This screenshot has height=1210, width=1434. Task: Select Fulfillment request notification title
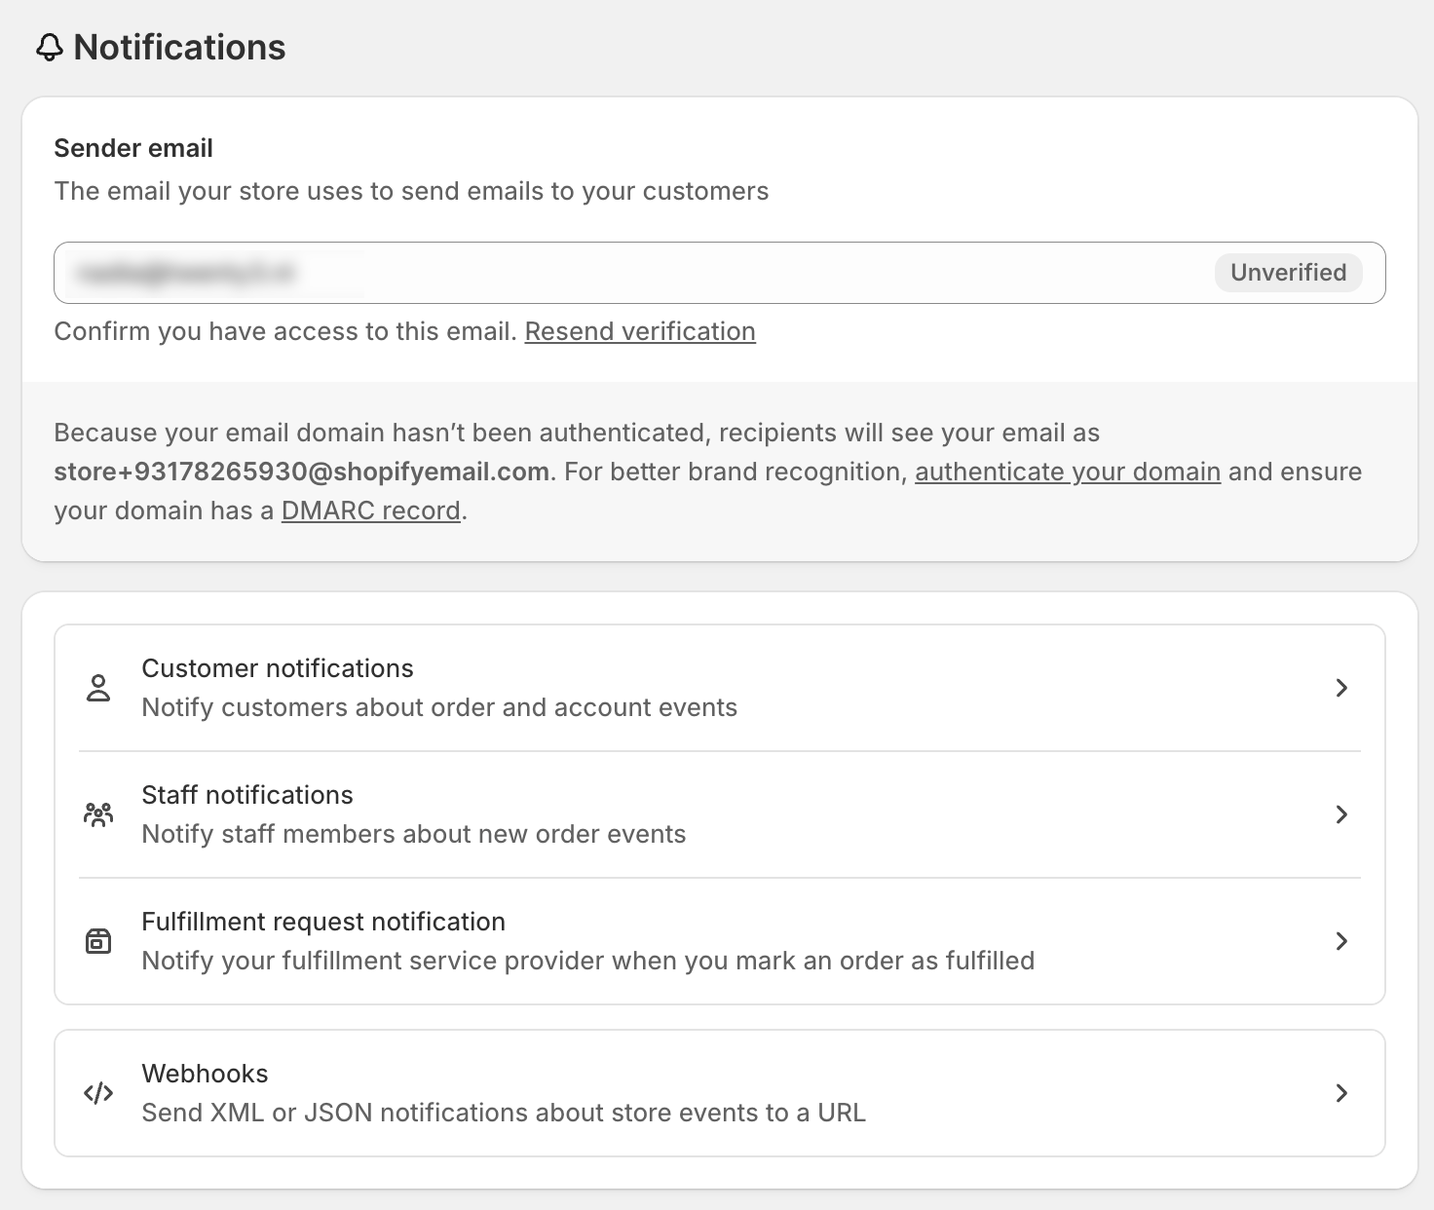coord(323,922)
